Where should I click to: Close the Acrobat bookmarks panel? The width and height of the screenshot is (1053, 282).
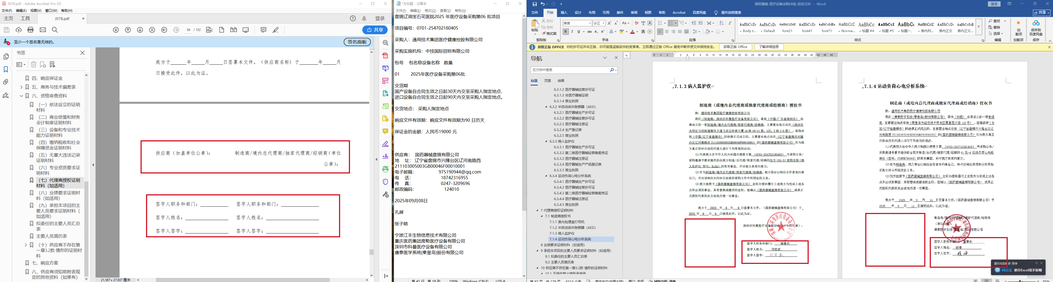[83, 53]
